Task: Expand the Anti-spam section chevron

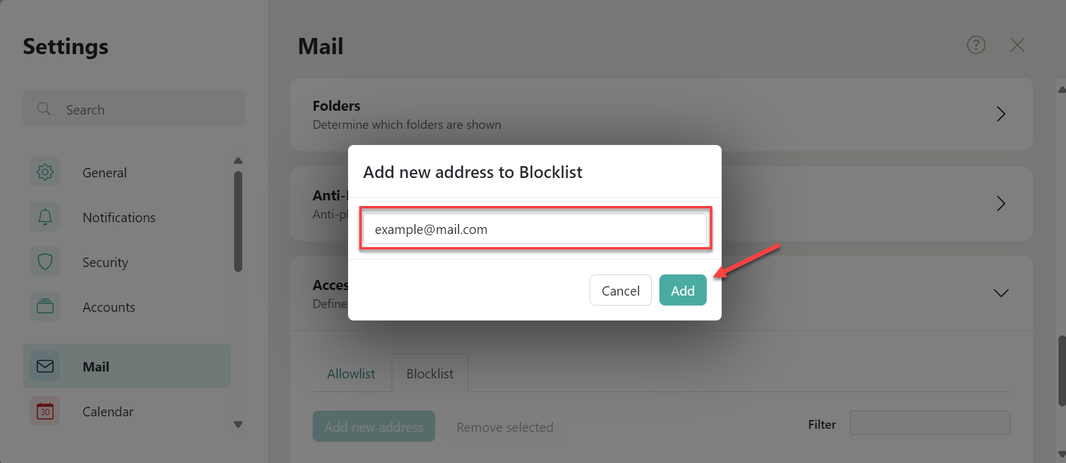Action: click(x=1001, y=203)
